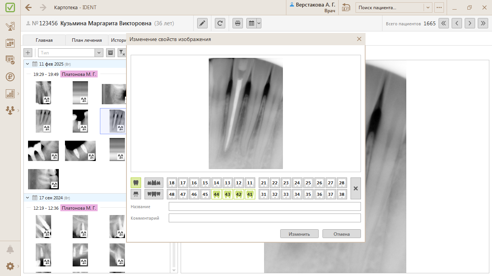Refresh the patient card
Image resolution: width=492 pixels, height=276 pixels.
coord(220,23)
